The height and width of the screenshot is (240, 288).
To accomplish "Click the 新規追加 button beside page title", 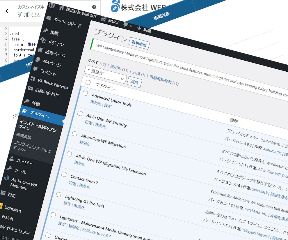I will [139, 43].
